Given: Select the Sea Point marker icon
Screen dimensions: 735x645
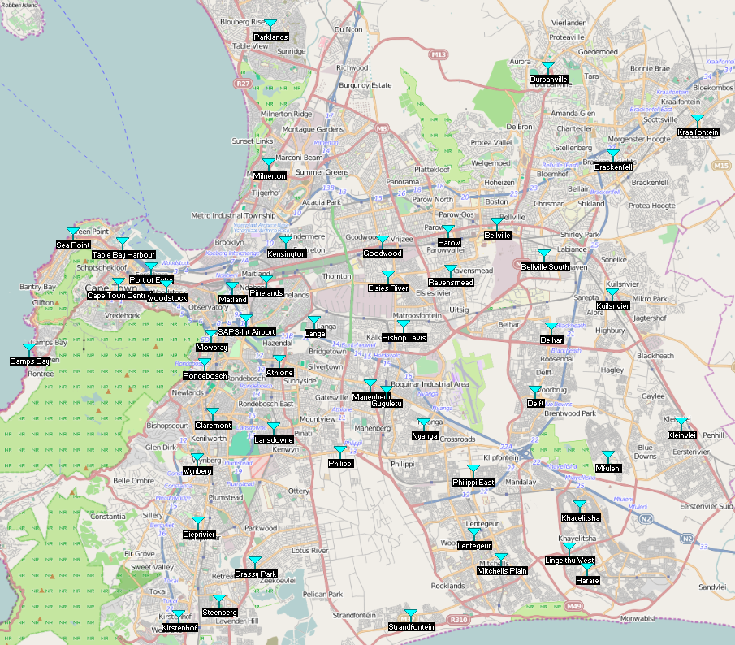Looking at the screenshot, I should coord(73,233).
